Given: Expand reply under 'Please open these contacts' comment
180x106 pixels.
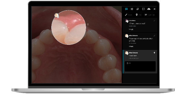Looking at the screenshot, I should (x=131, y=46).
